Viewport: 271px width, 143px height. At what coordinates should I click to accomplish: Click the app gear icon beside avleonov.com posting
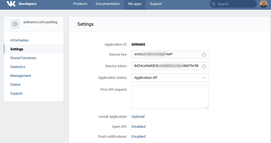coord(15,24)
